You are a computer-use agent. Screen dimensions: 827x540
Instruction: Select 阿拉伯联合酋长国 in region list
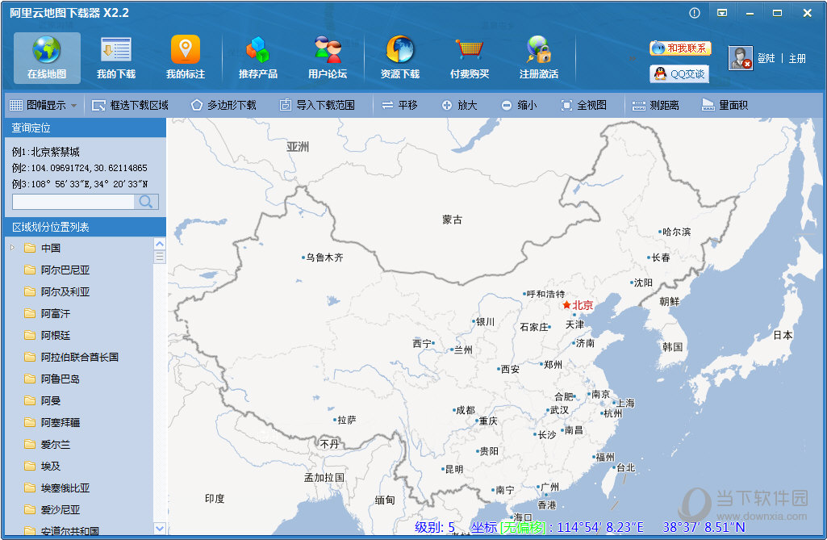click(x=80, y=358)
